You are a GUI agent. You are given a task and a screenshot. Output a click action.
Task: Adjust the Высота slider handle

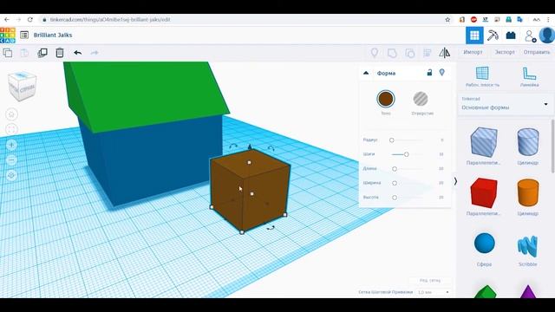point(395,198)
